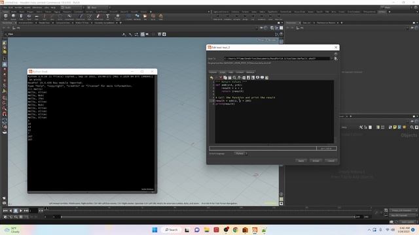
Task: Add a new pane tab with plus
Action: 120,23
